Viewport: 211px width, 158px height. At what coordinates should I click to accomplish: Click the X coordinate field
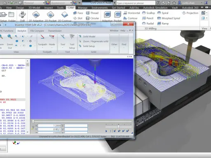click(49, 125)
